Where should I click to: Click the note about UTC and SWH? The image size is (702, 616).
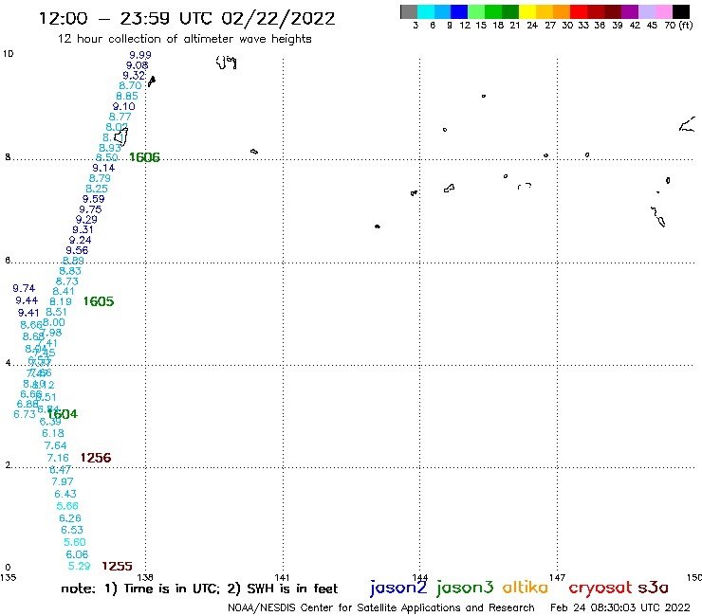(199, 589)
